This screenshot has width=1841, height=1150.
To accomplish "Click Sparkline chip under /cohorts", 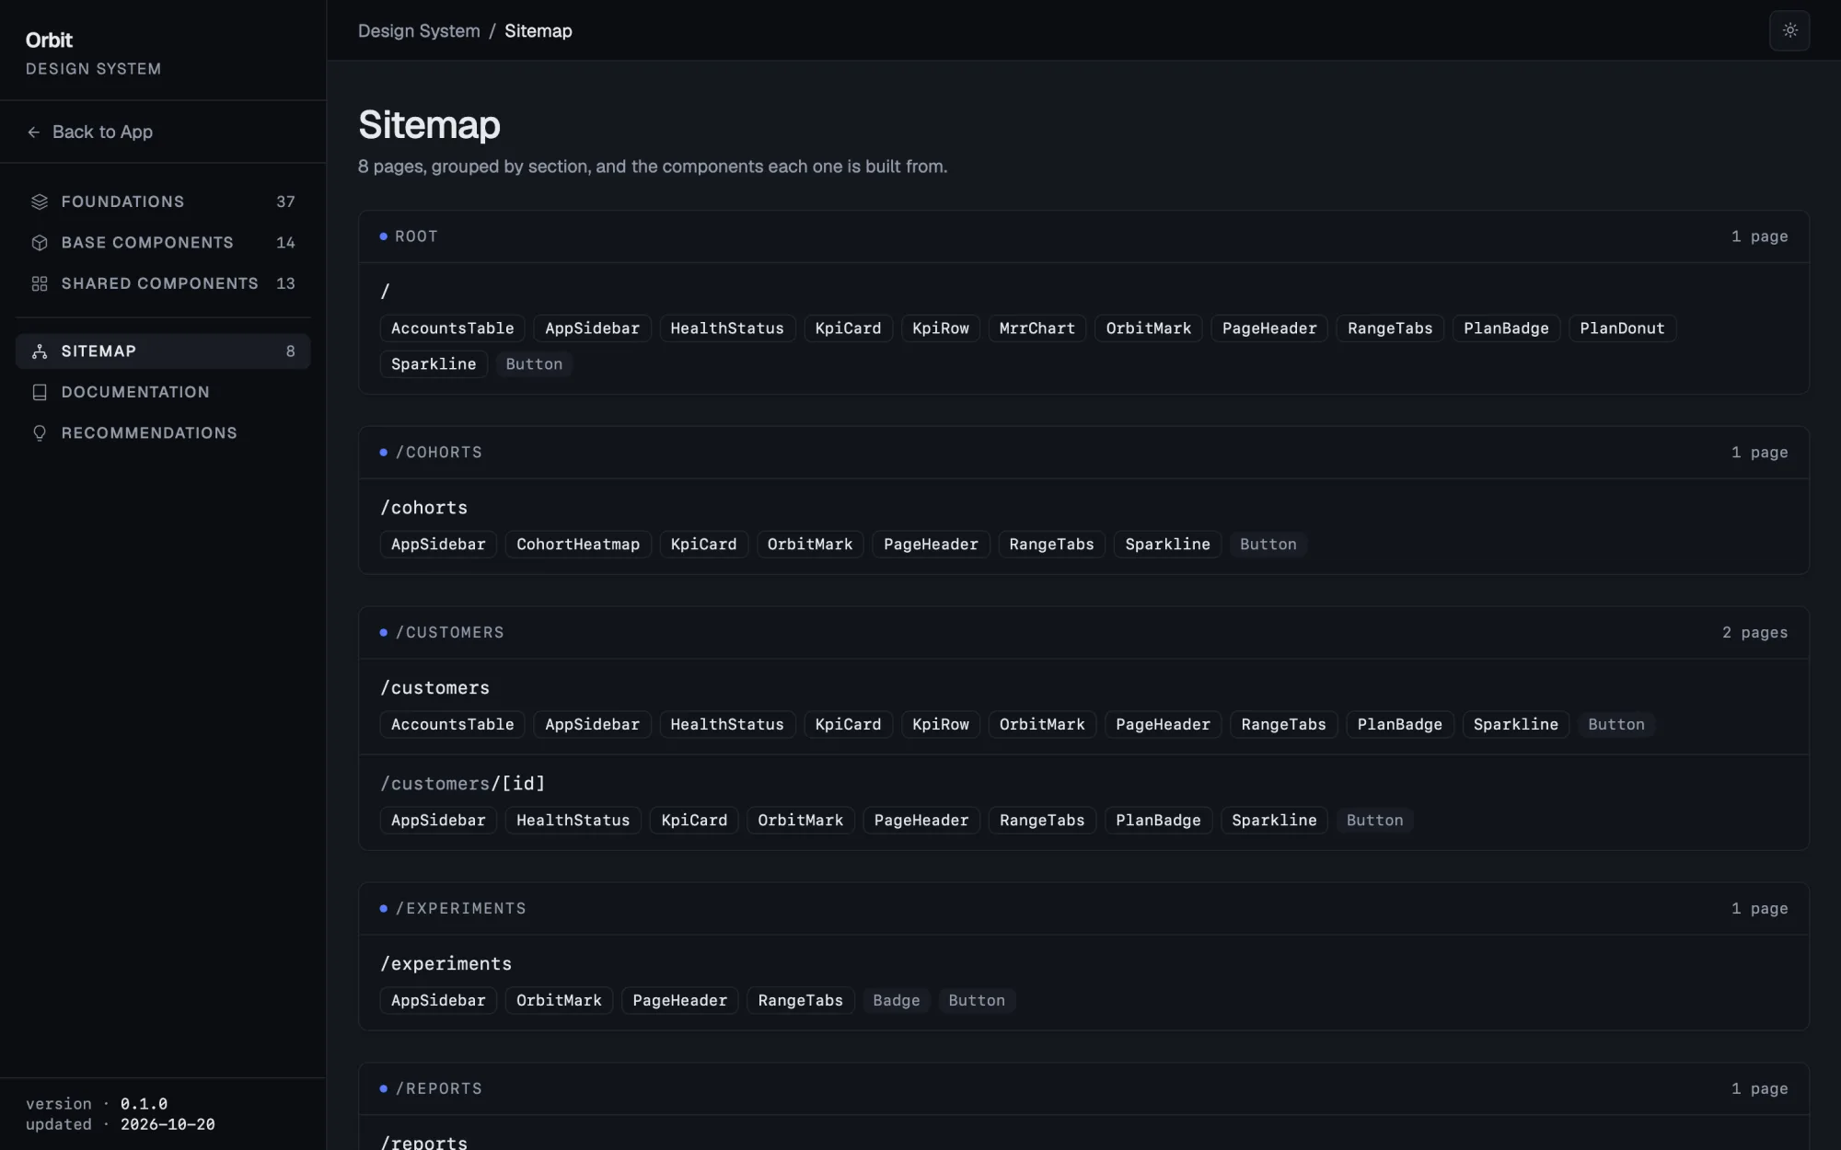I will click(x=1167, y=545).
